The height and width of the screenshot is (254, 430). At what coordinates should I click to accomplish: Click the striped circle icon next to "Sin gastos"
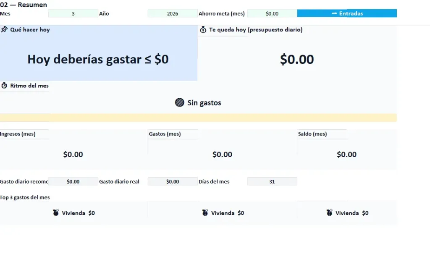(x=179, y=102)
